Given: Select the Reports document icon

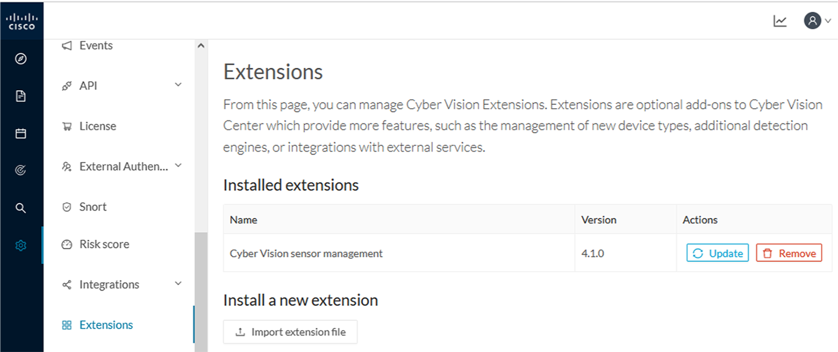Looking at the screenshot, I should coord(21,96).
